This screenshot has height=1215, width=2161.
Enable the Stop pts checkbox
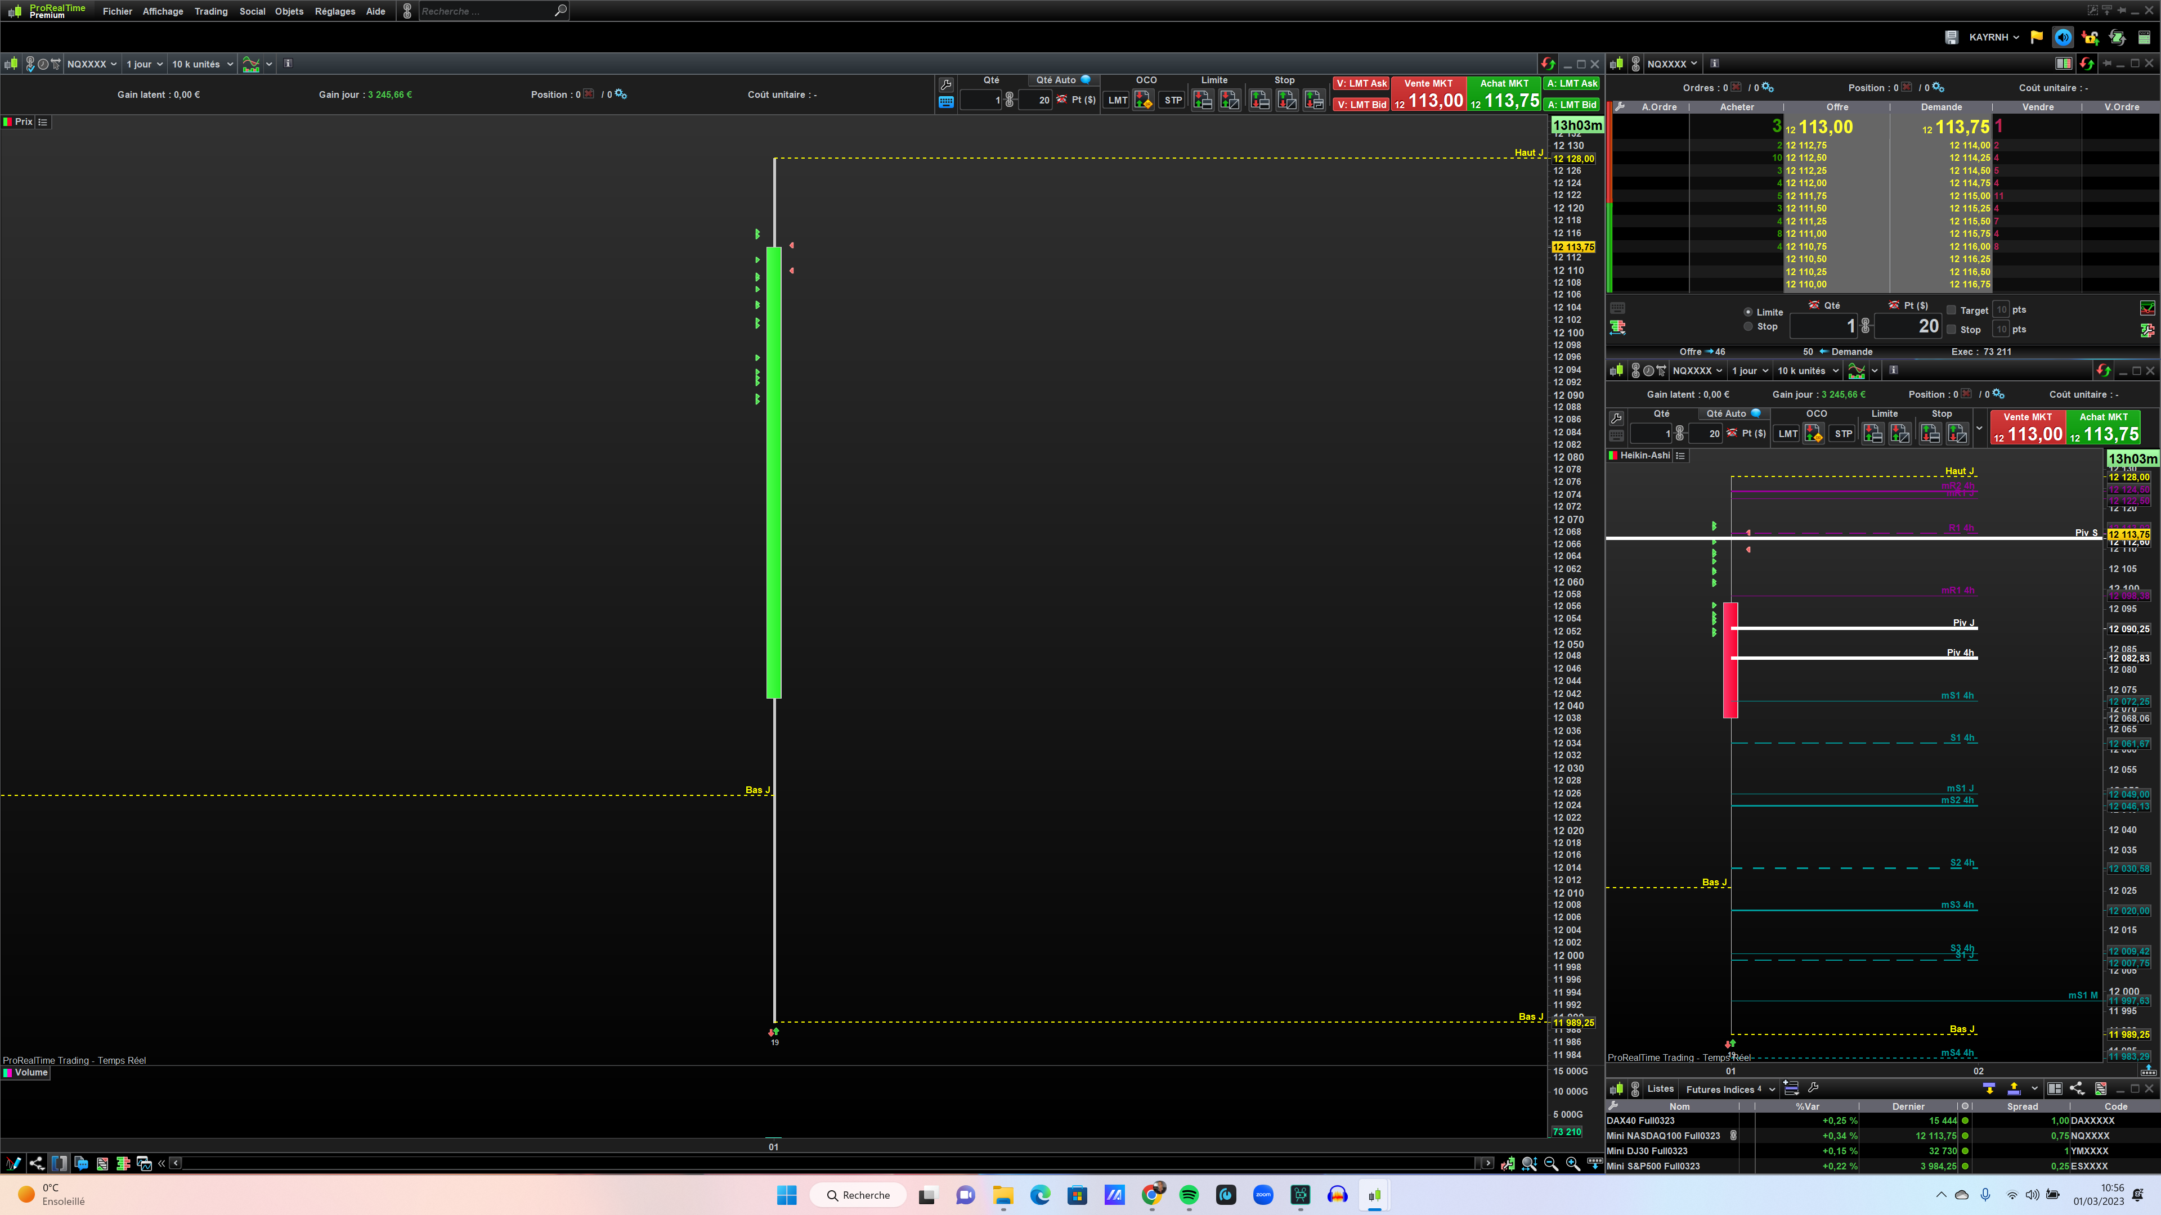pos(1951,330)
